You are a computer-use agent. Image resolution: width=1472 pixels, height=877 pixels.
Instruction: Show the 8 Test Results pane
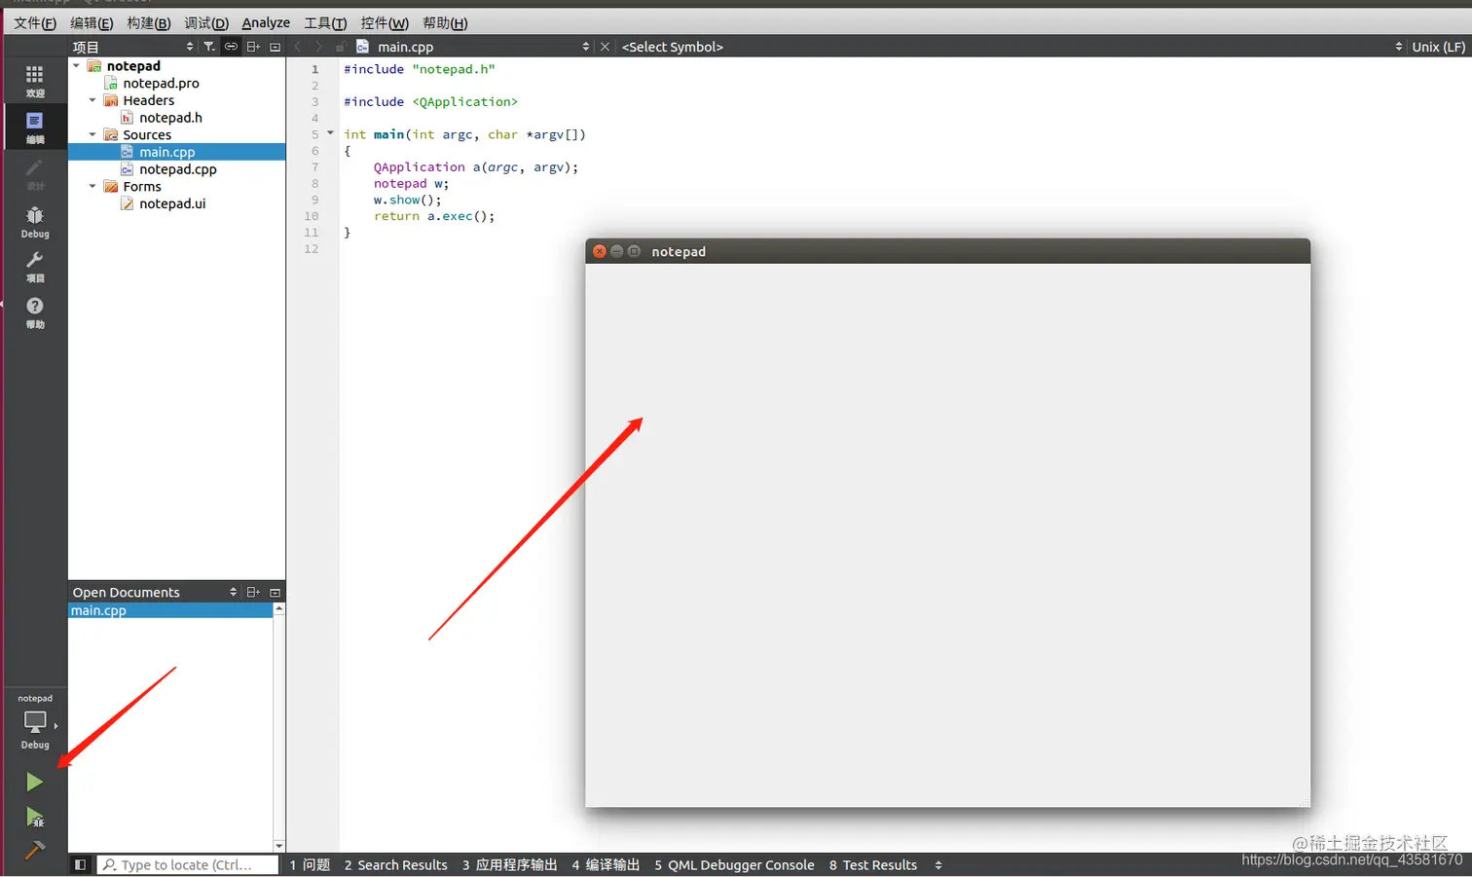(x=873, y=864)
